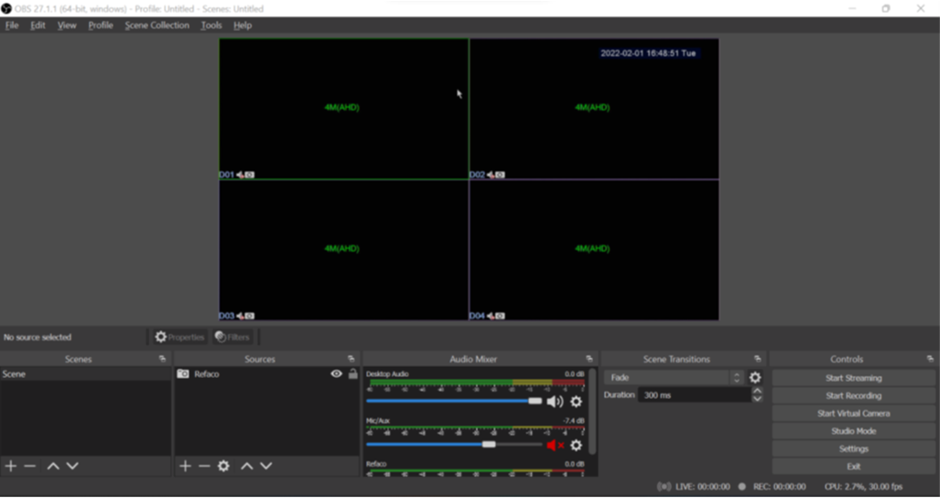Open Desktop Audio settings gear
This screenshot has height=498, width=940.
pyautogui.click(x=576, y=402)
